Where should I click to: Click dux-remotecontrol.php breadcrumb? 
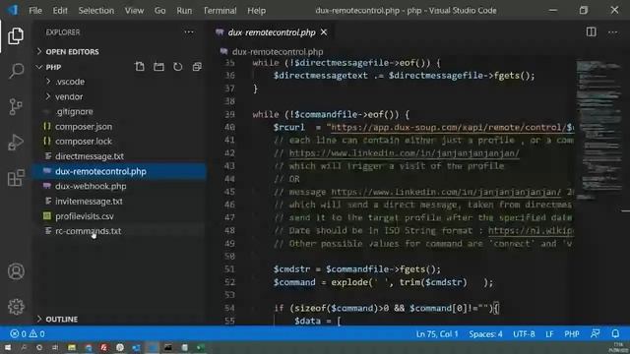[278, 52]
